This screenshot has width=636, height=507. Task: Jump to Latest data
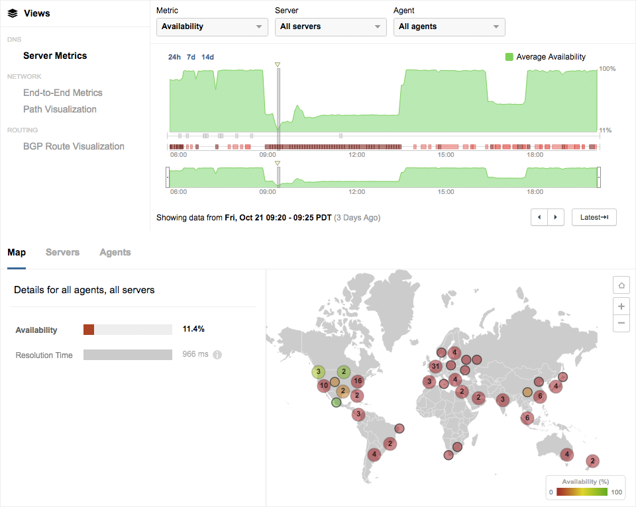[x=594, y=217]
